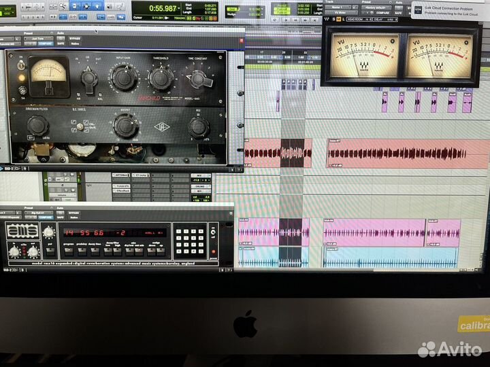Viewport: 490px width, 367px height.
Task: Select the Trim tool
Action: pos(75,6)
